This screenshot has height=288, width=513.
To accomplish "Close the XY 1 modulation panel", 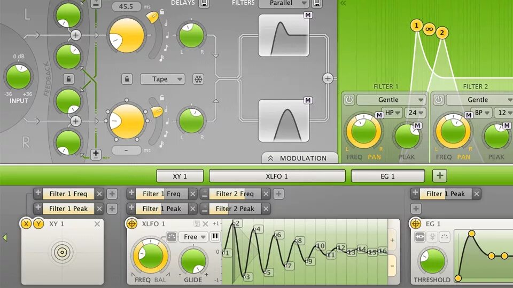I will point(97,223).
